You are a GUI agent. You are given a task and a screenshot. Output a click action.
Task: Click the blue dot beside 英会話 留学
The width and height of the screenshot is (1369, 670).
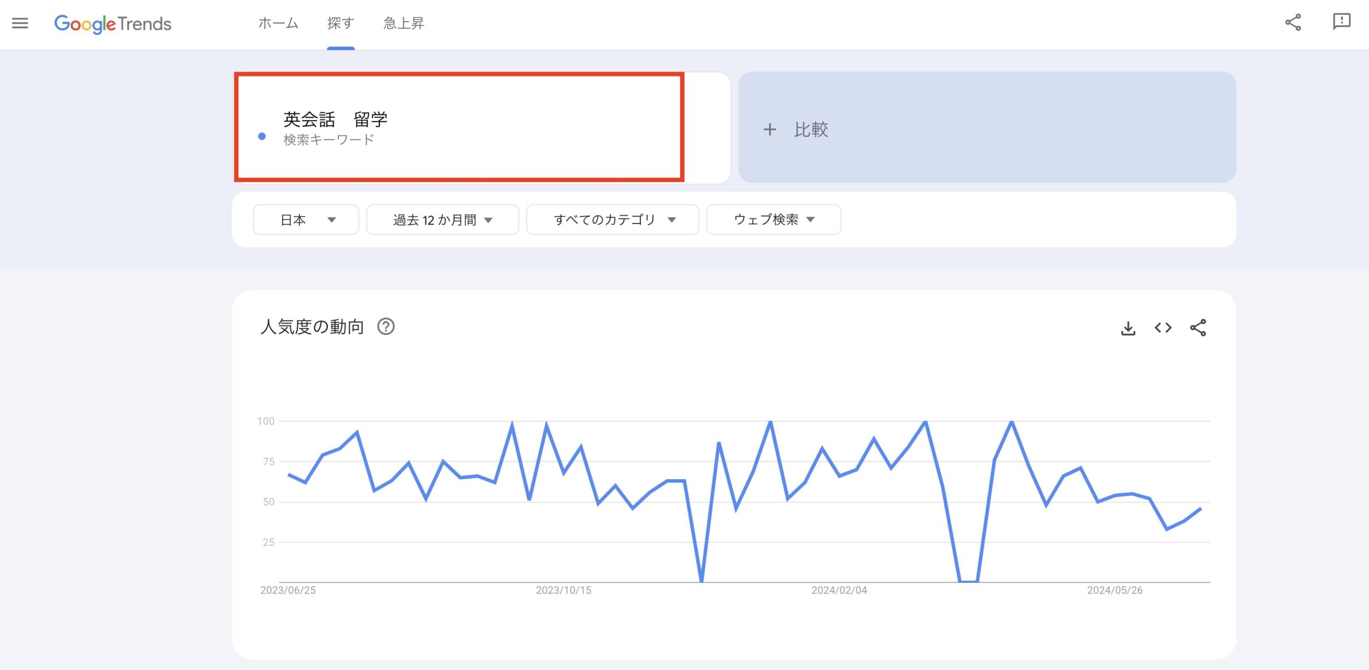pos(262,136)
